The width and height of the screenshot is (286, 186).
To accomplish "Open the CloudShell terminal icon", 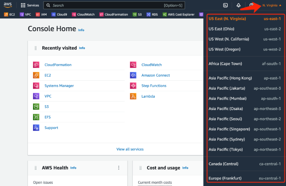I will click(x=225, y=6).
